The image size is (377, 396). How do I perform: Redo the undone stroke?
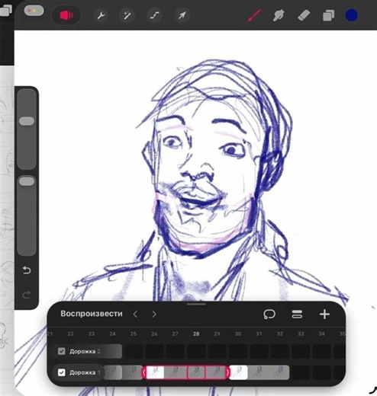point(27,295)
